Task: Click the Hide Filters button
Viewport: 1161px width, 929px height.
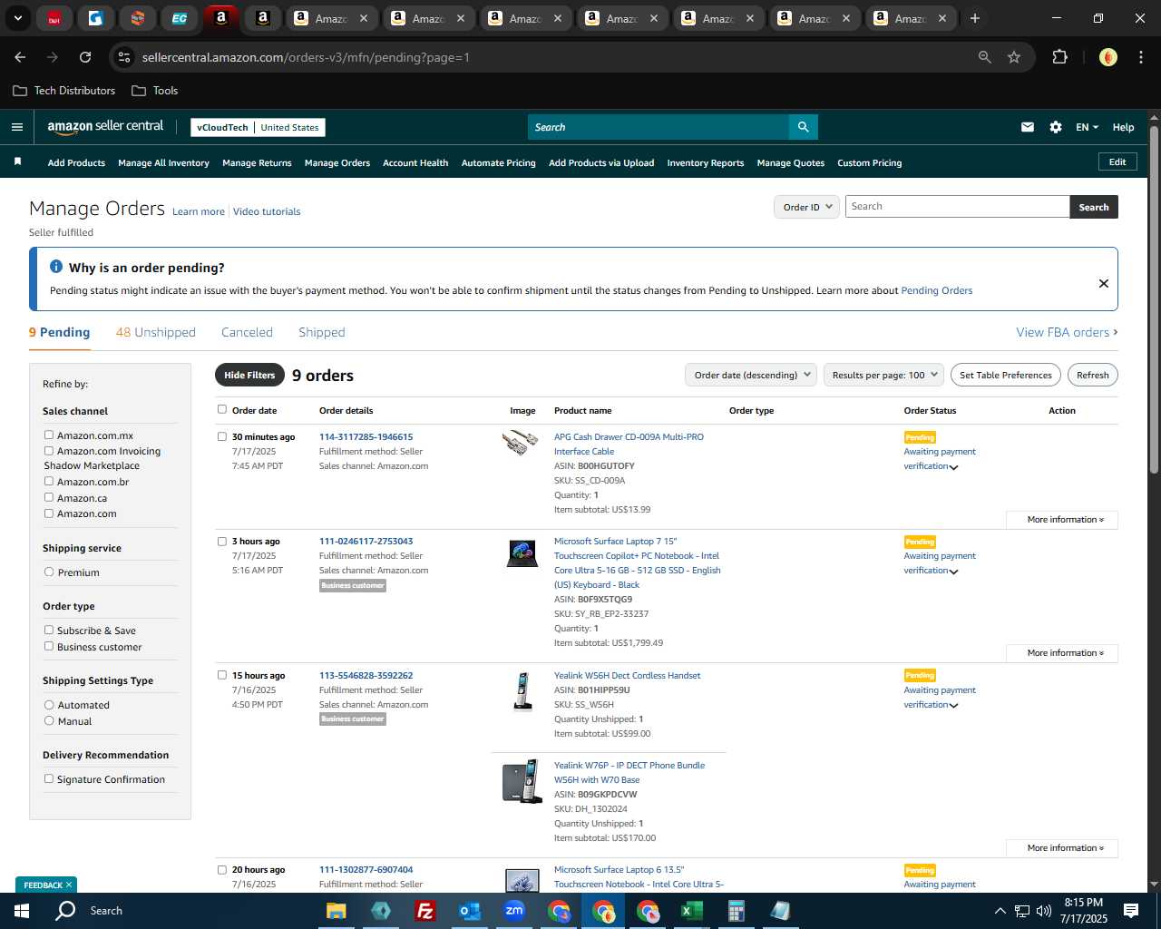Action: (249, 375)
